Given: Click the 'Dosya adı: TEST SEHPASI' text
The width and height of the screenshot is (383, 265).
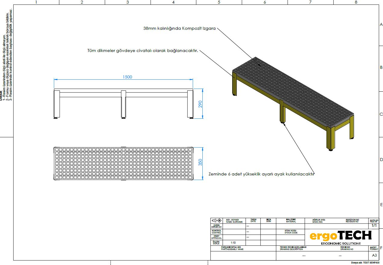Looking at the screenshot, I should pyautogui.click(x=365, y=263).
